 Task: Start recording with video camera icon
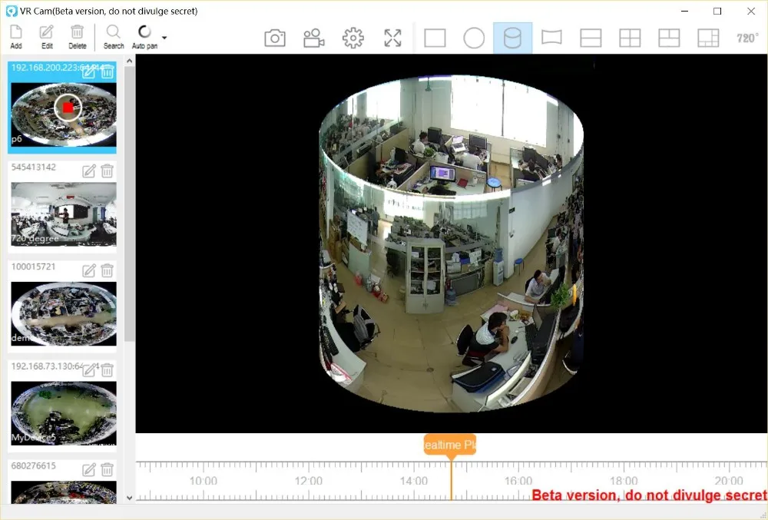coord(314,38)
